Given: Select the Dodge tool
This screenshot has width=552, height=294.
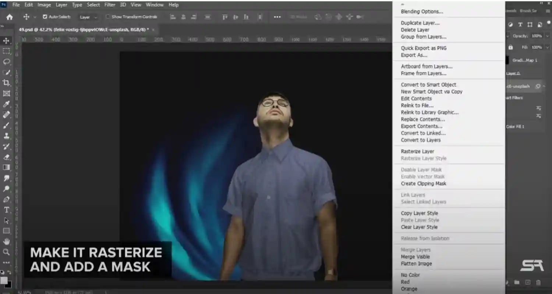Looking at the screenshot, I should pos(6,189).
